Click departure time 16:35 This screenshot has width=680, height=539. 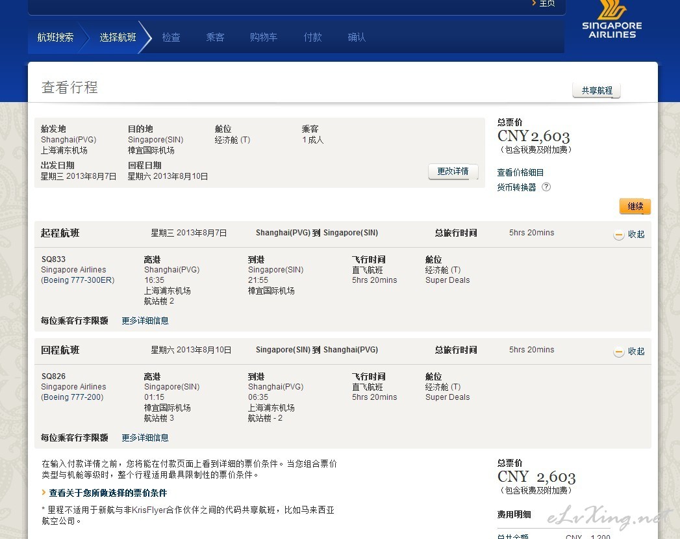click(x=155, y=280)
